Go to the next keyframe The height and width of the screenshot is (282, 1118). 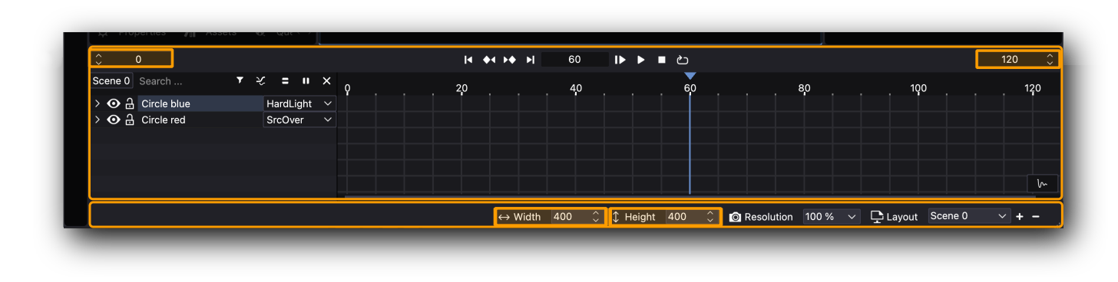coord(509,60)
